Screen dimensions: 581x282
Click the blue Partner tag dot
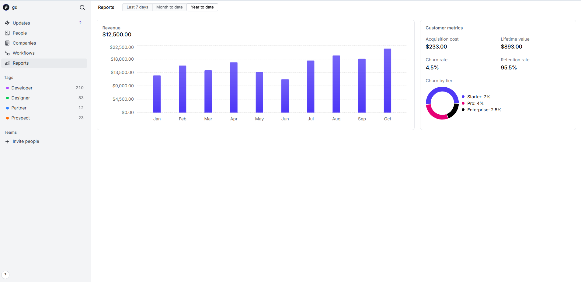pos(7,108)
